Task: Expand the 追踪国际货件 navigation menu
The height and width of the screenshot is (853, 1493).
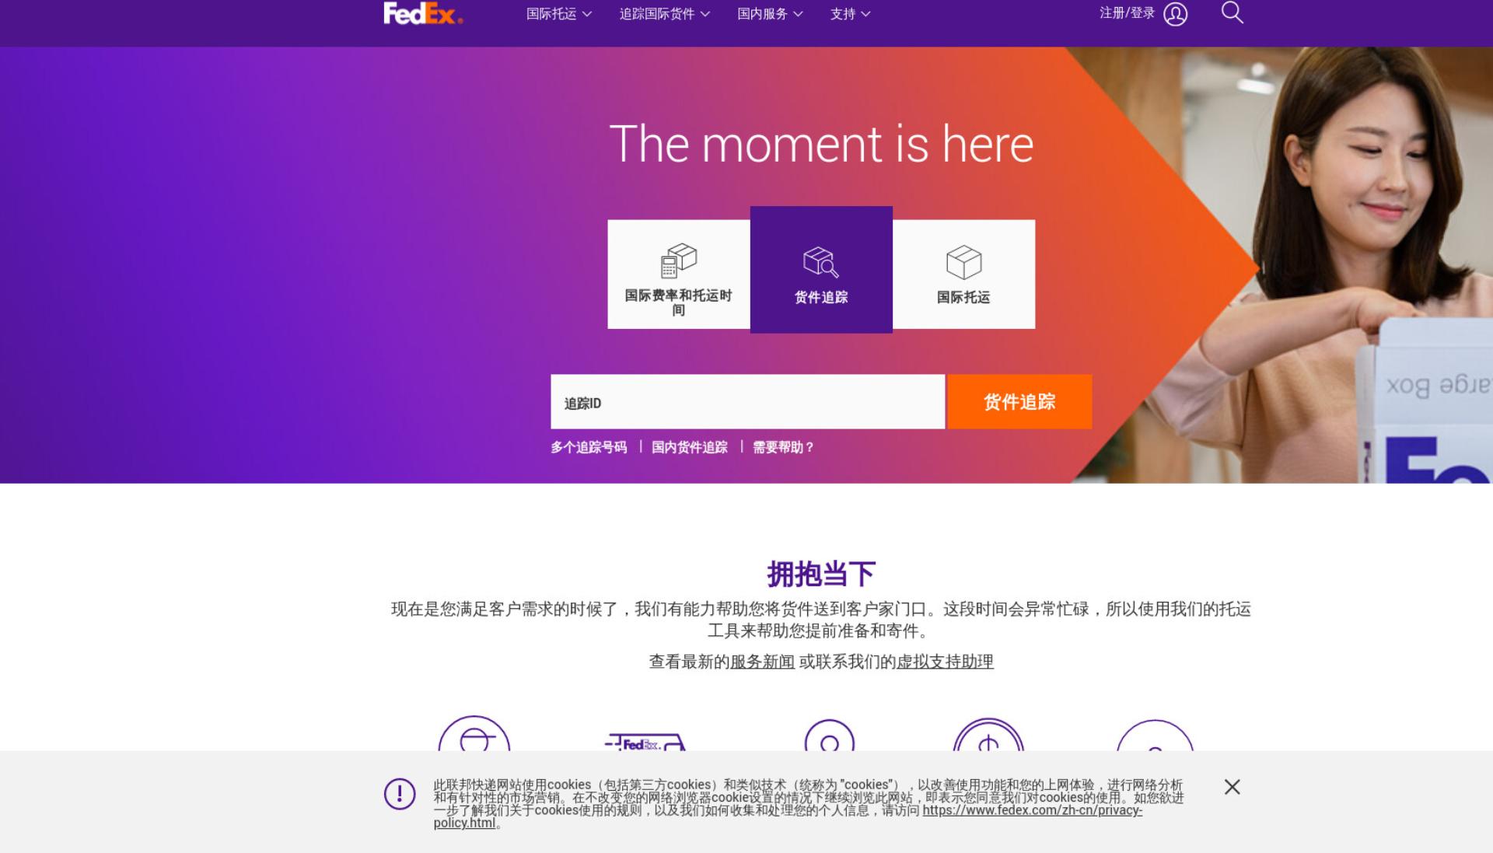Action: [x=664, y=14]
